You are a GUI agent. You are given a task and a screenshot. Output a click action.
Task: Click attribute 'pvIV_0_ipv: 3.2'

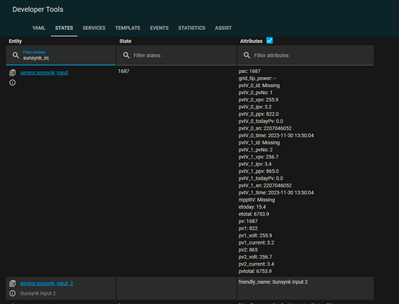click(255, 107)
